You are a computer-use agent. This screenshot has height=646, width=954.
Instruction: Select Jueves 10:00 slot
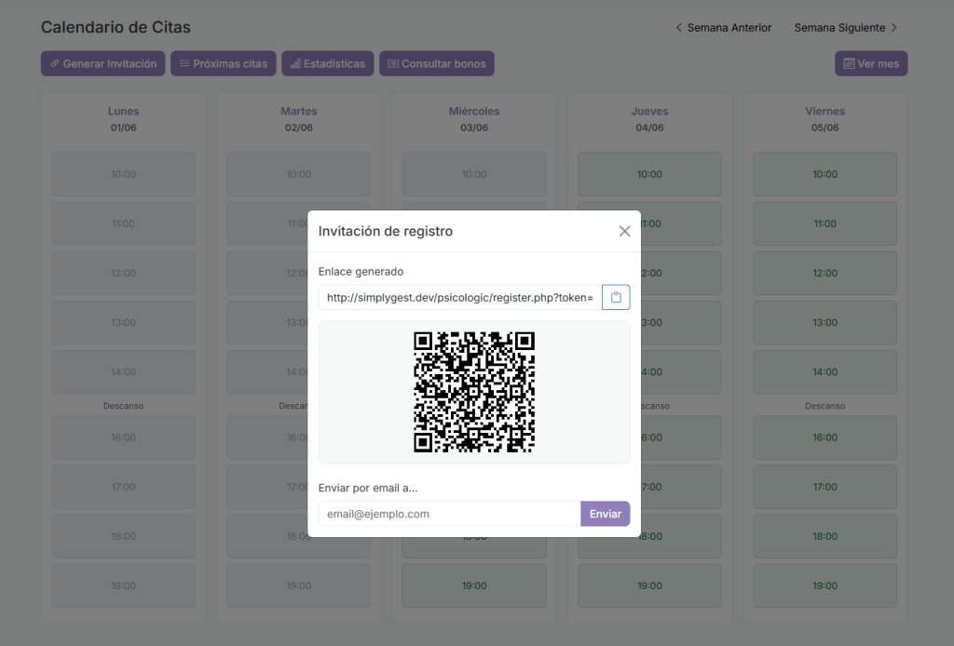tap(649, 174)
